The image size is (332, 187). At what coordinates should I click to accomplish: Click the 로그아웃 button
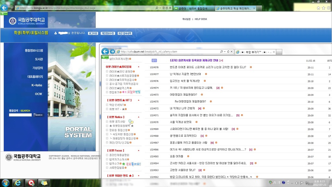click(x=93, y=33)
